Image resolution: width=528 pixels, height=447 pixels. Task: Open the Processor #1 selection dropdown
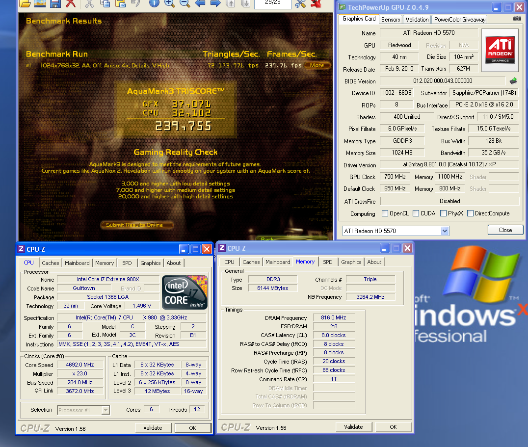(106, 410)
